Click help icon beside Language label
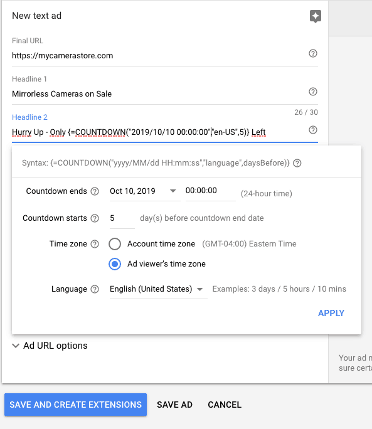This screenshot has width=372, height=429. pyautogui.click(x=95, y=289)
